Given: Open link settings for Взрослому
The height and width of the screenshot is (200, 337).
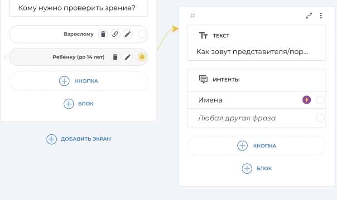Looking at the screenshot, I should click(116, 34).
